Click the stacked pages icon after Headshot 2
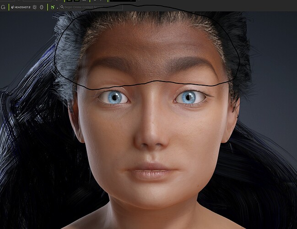The height and width of the screenshot is (229, 297). [x=35, y=7]
